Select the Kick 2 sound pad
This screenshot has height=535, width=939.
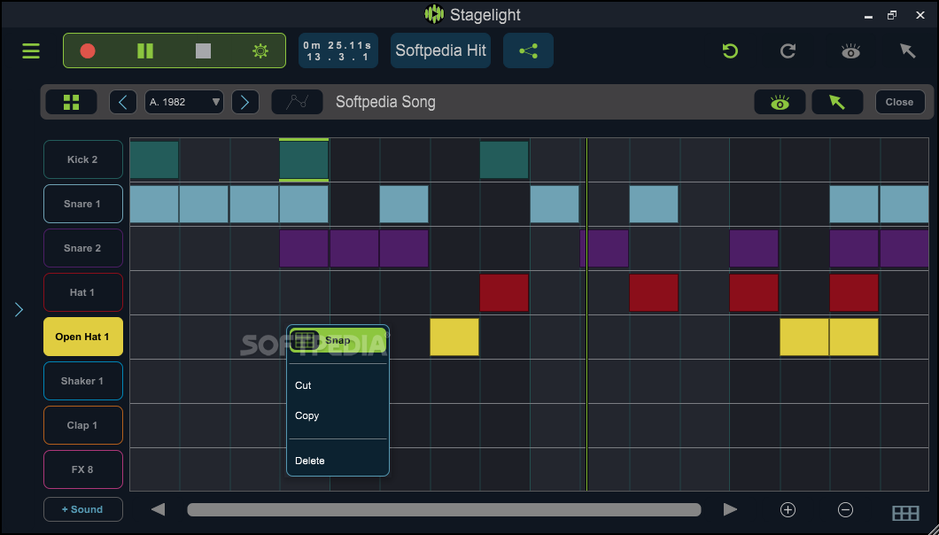point(83,159)
